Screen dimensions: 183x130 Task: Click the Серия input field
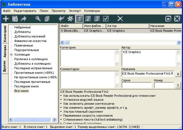[x=136, y=85]
